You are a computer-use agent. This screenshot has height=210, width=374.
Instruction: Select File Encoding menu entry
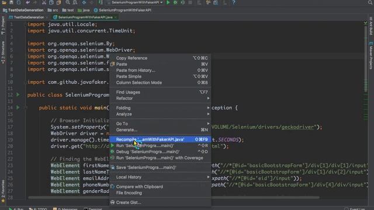(x=160, y=193)
